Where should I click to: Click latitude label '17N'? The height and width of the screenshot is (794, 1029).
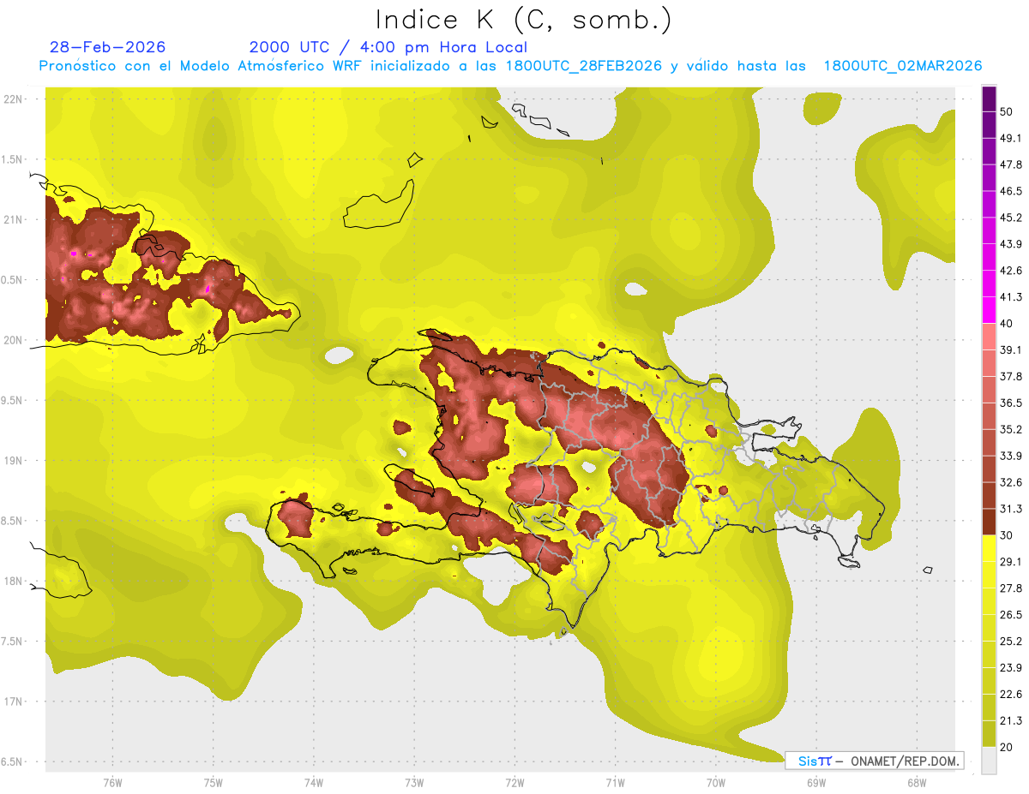tap(13, 701)
